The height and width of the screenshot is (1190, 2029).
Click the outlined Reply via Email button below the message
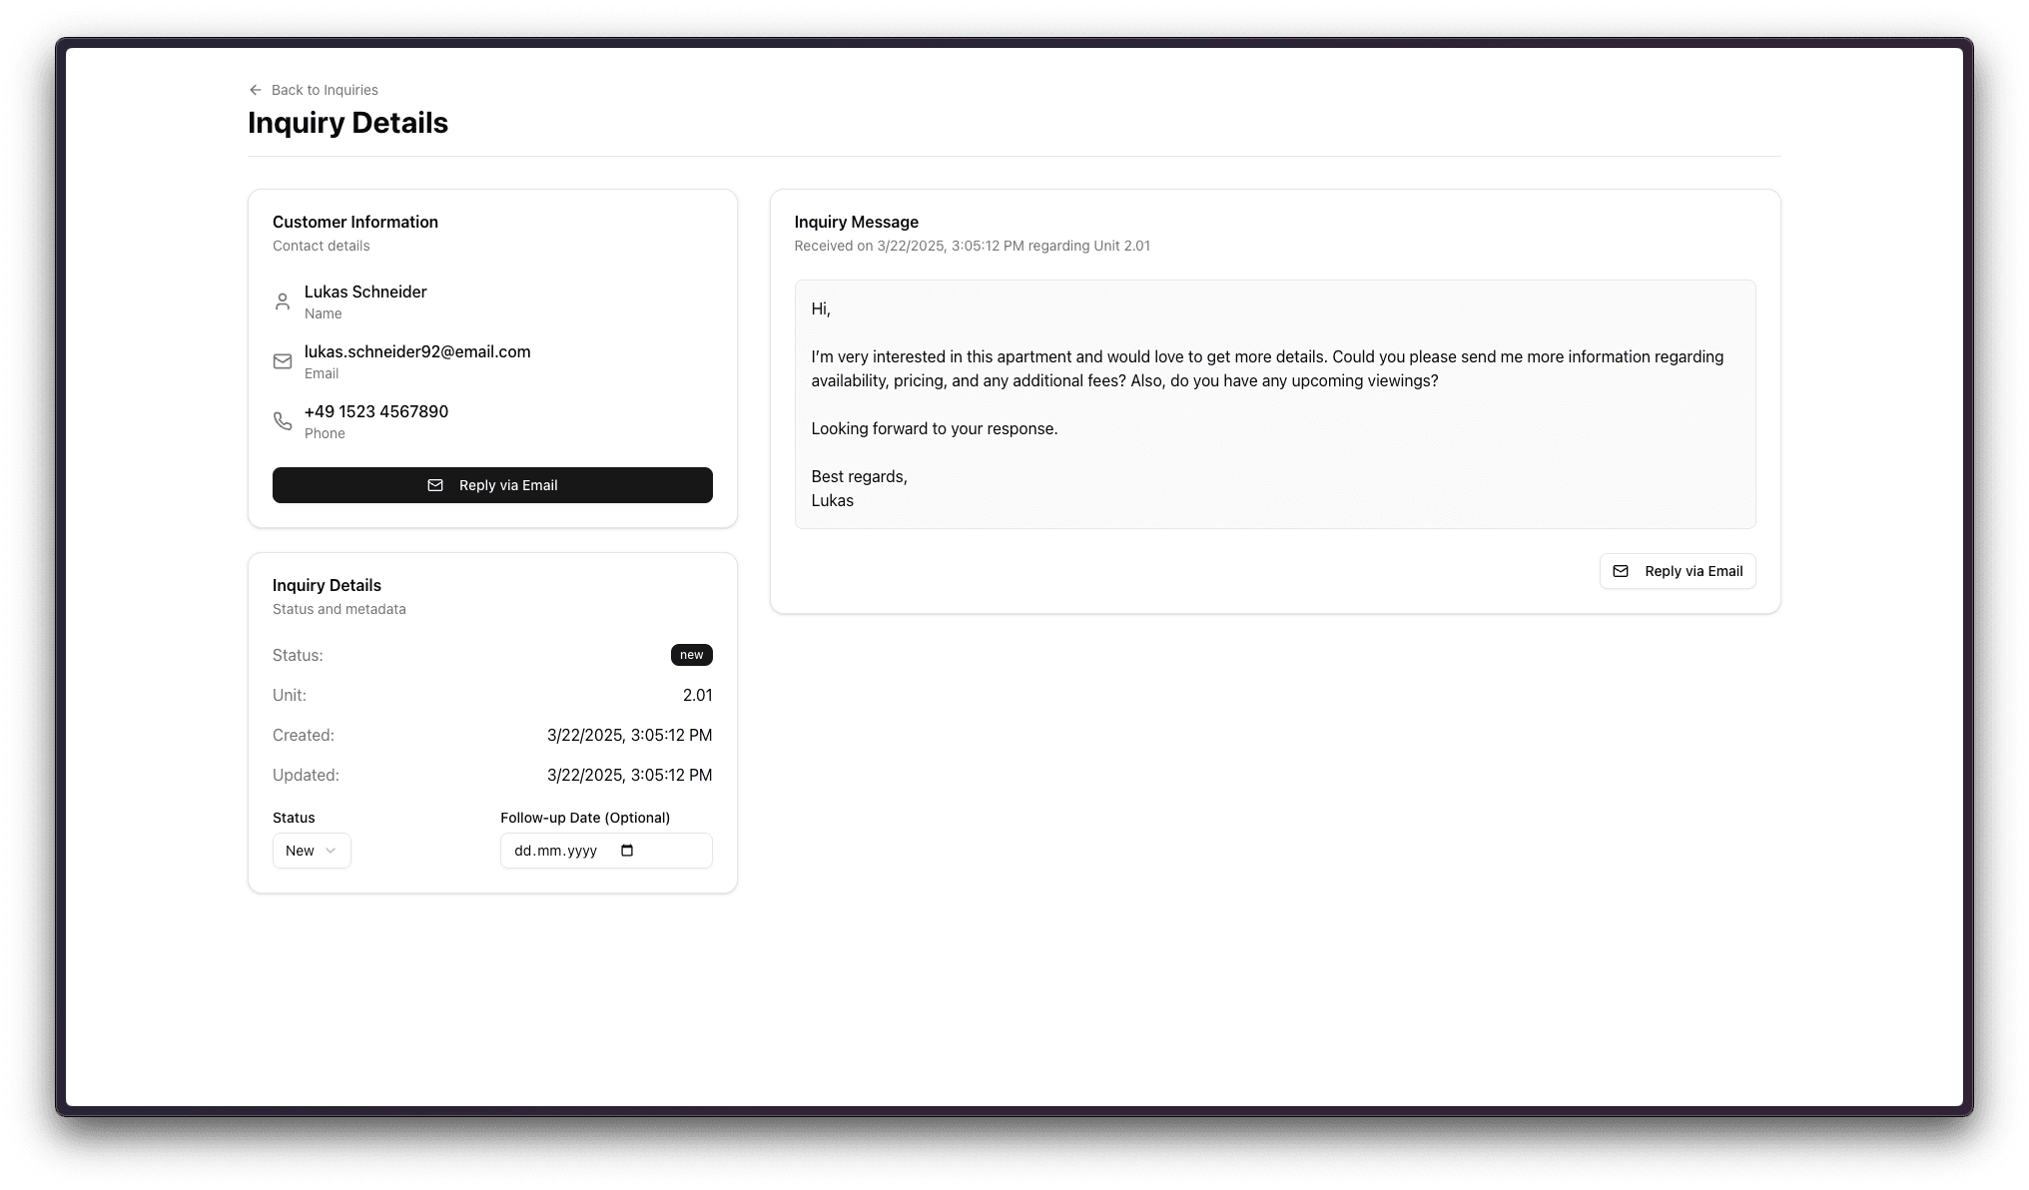click(1678, 571)
